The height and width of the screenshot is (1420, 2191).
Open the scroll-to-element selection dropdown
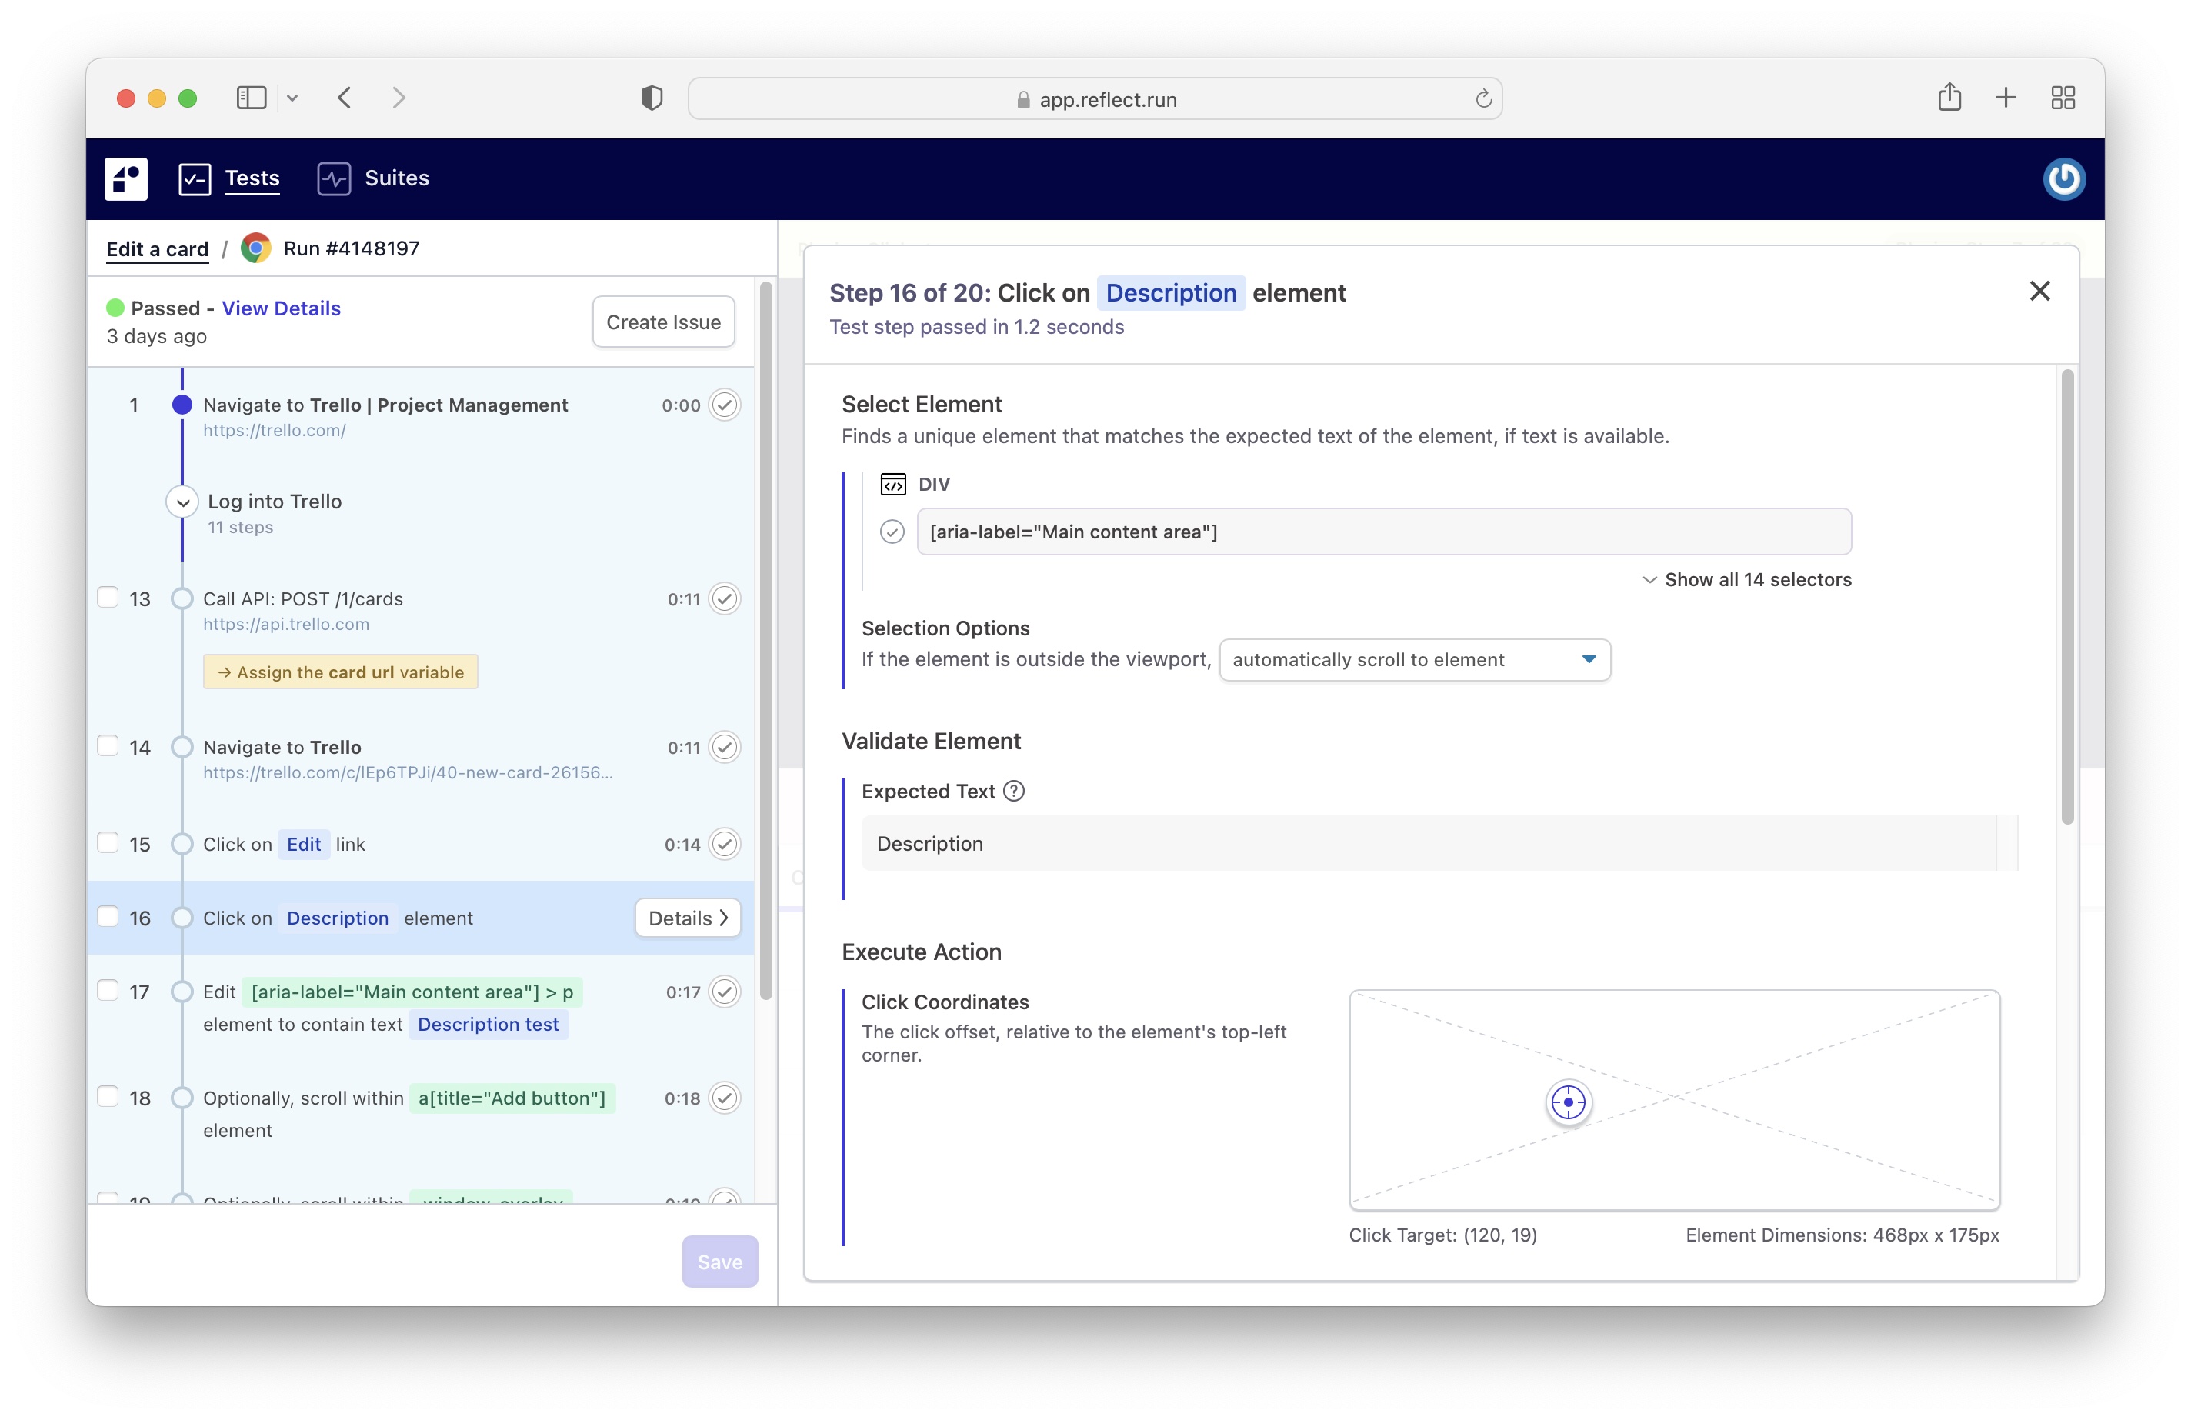coord(1414,660)
